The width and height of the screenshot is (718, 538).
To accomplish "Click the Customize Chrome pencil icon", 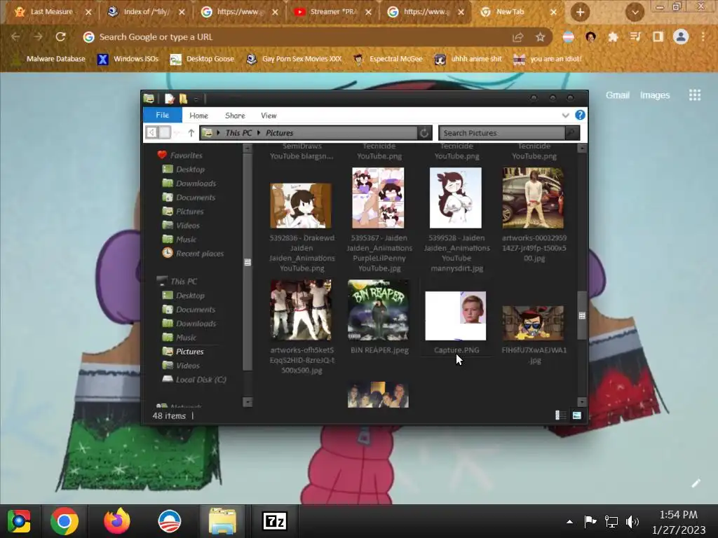I will click(x=696, y=483).
